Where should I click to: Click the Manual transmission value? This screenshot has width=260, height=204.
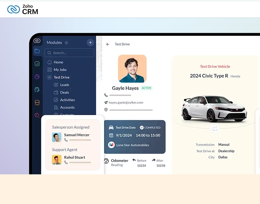[x=224, y=144]
